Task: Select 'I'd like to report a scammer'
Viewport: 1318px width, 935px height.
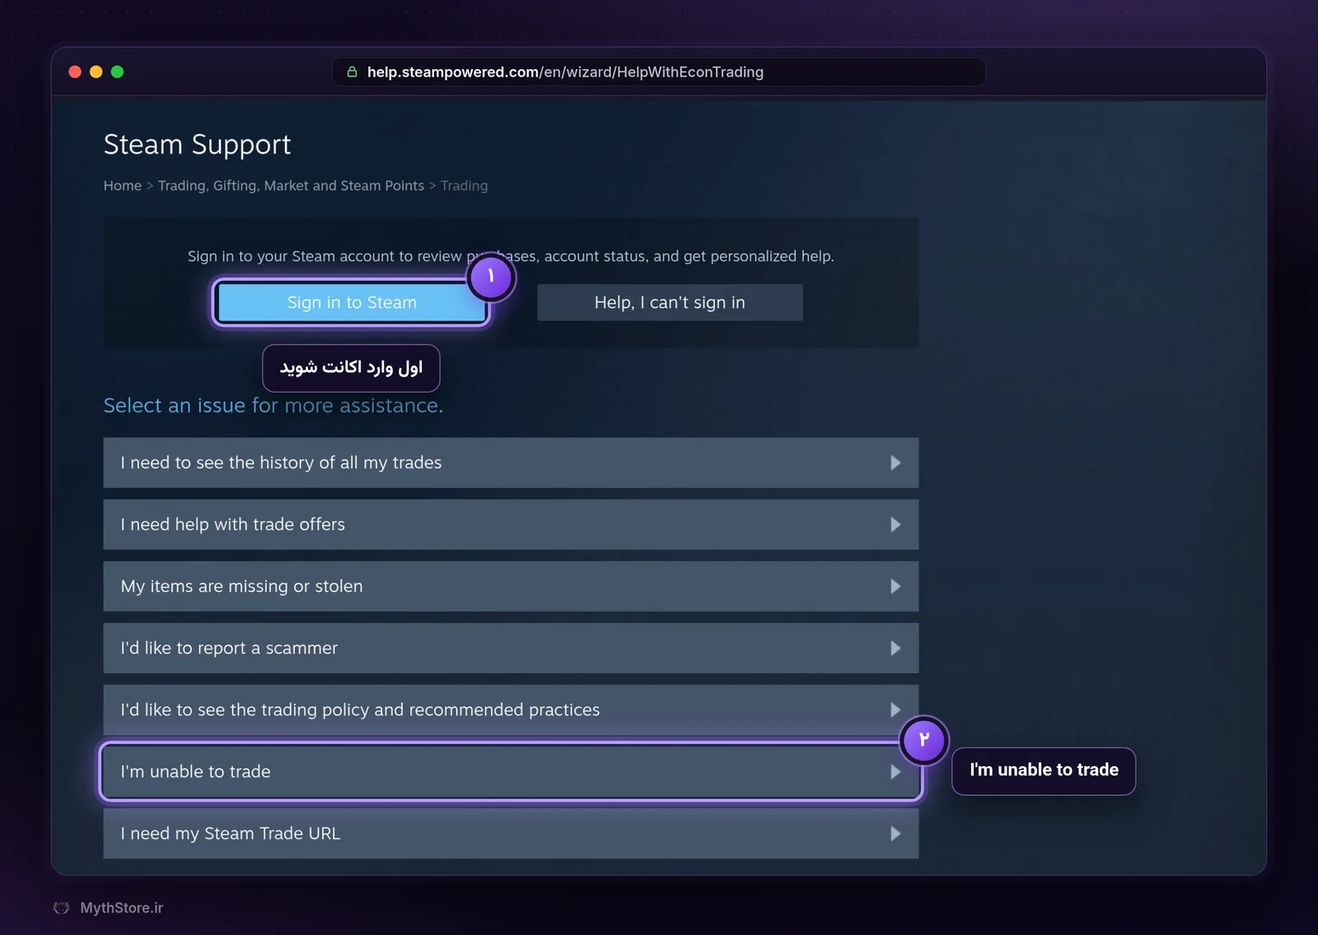Action: tap(511, 648)
